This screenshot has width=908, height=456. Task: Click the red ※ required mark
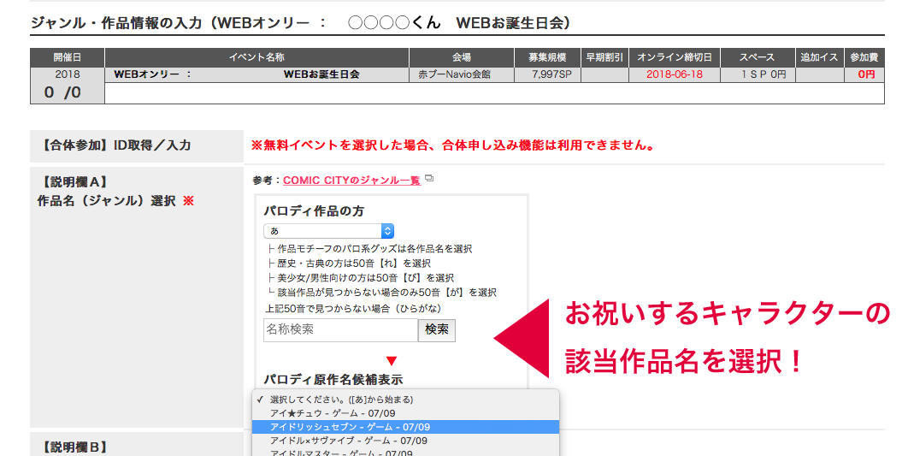tap(189, 201)
